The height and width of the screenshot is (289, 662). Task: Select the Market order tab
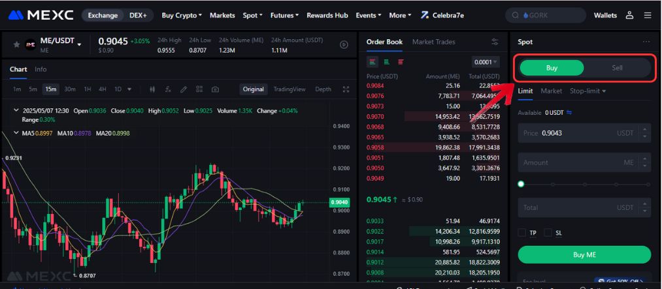[x=551, y=91]
